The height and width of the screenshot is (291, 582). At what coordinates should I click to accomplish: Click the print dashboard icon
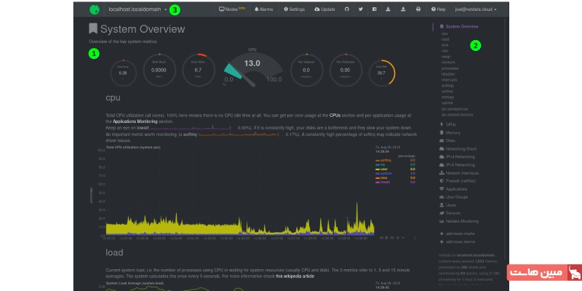[x=418, y=9]
